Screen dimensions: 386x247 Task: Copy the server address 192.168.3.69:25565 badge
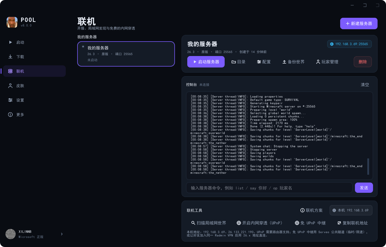[350, 44]
